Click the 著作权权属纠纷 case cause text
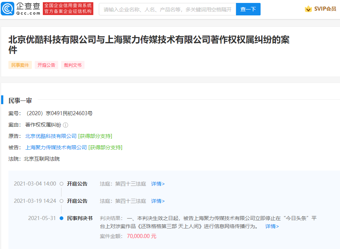340x249 pixels. [43, 125]
